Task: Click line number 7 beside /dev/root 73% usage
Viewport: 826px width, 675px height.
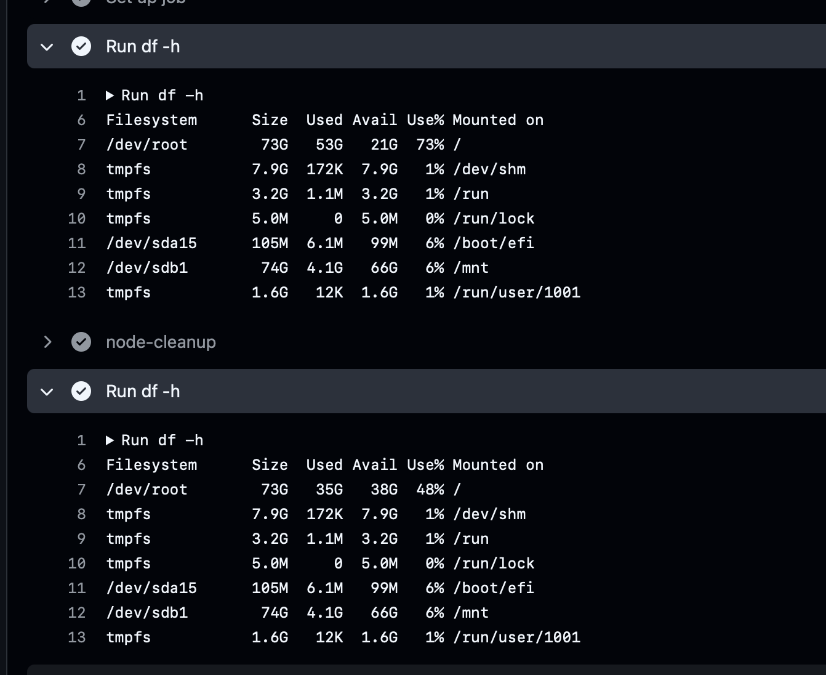Action: (x=81, y=145)
